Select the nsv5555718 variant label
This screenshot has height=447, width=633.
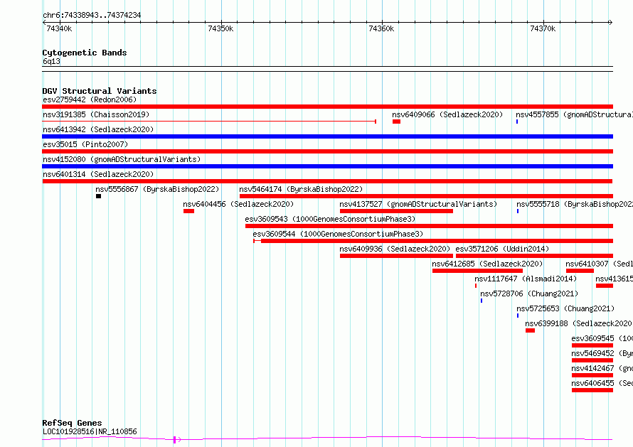(x=575, y=204)
